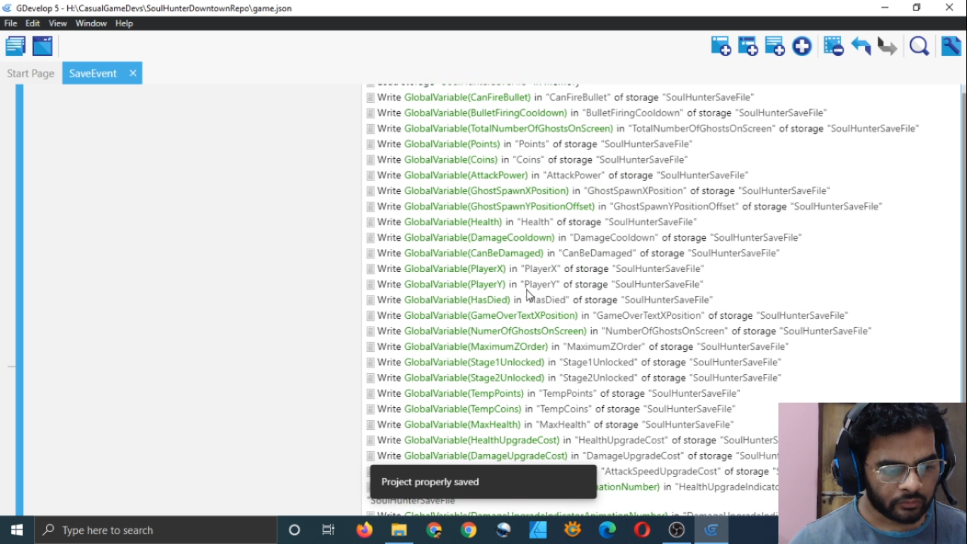The width and height of the screenshot is (967, 544).
Task: Click the add sub-event icon
Action: tap(748, 46)
